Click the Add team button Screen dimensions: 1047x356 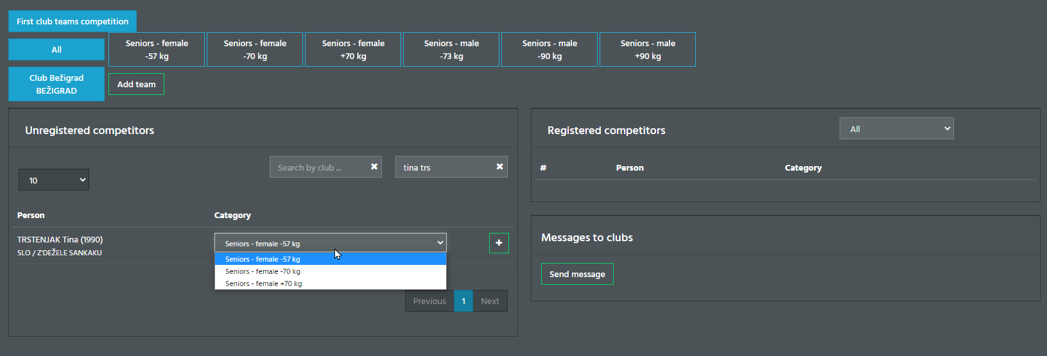(136, 84)
